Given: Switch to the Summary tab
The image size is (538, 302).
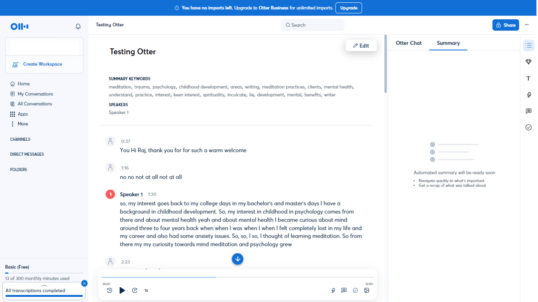Looking at the screenshot, I should pyautogui.click(x=448, y=43).
